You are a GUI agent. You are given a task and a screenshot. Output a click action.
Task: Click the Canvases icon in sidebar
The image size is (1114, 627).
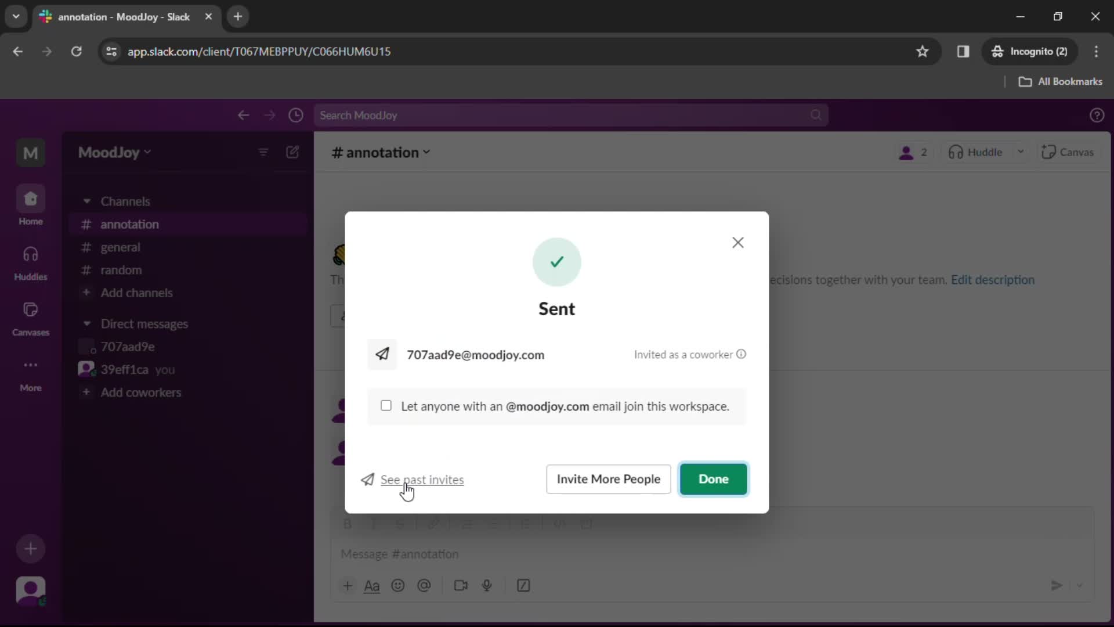(x=30, y=309)
